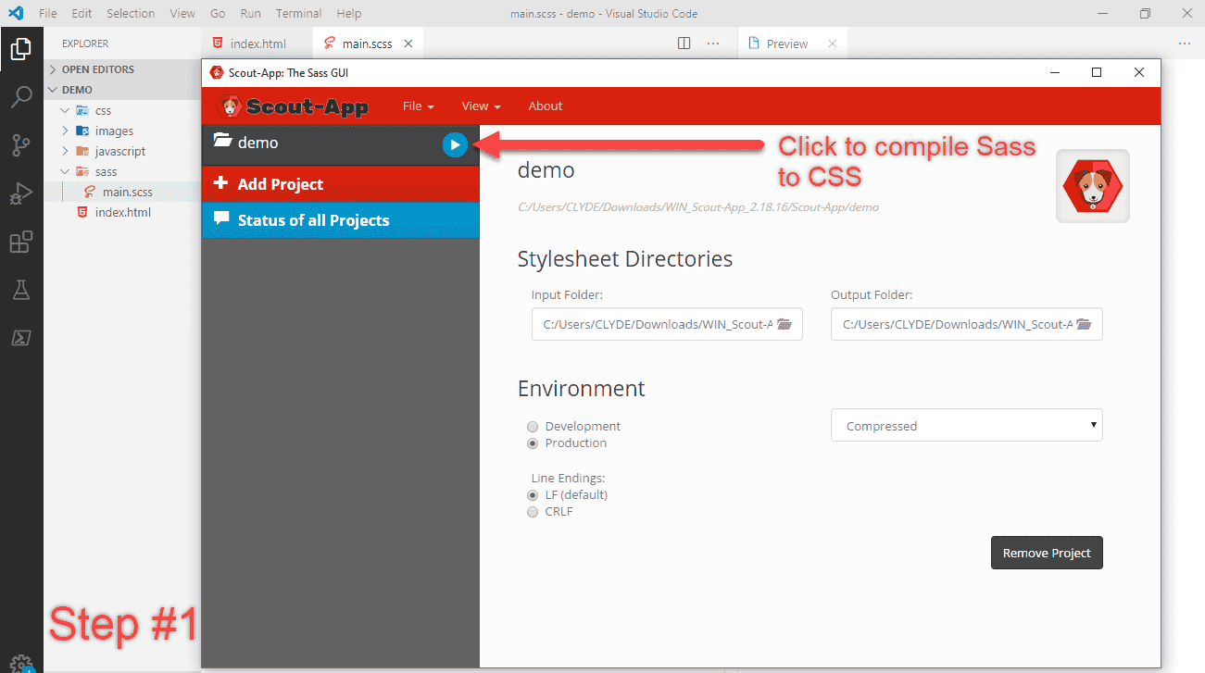This screenshot has width=1205, height=673.
Task: Open the VS Code Help menu
Action: tap(349, 14)
